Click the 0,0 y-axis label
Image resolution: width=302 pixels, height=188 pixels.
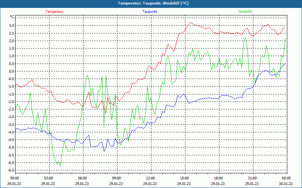pos(12,71)
